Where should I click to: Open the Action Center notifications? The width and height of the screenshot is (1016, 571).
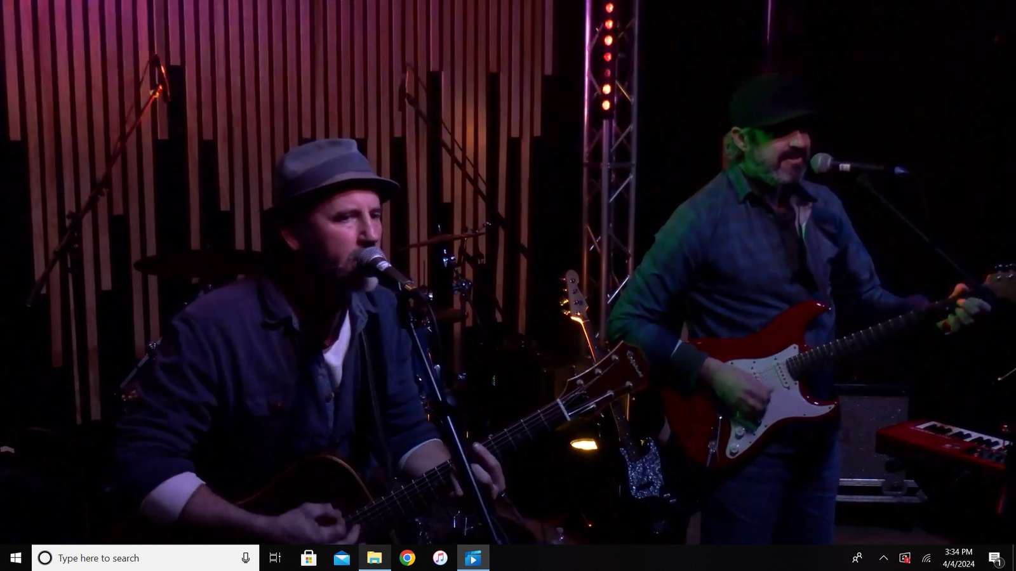(995, 558)
